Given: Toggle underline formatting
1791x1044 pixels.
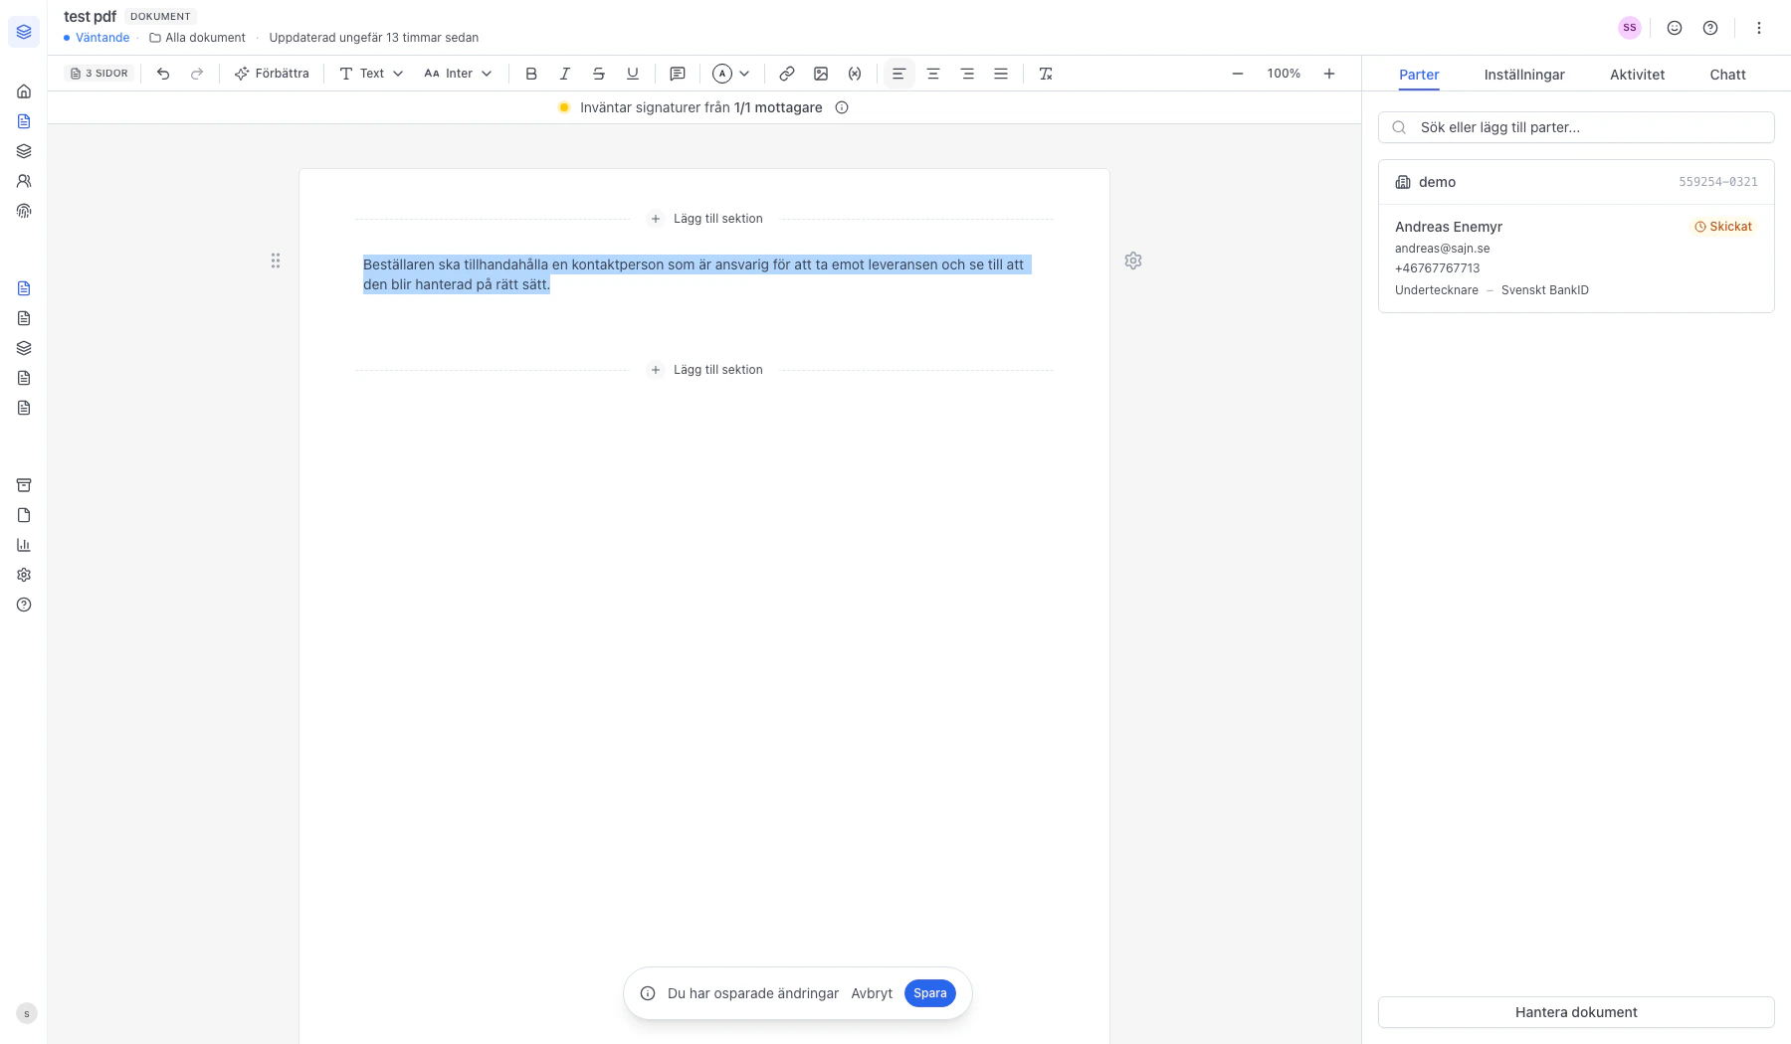Looking at the screenshot, I should (x=633, y=74).
